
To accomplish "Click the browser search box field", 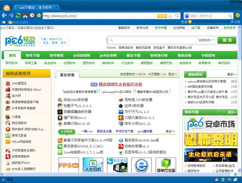I will coord(209,16).
